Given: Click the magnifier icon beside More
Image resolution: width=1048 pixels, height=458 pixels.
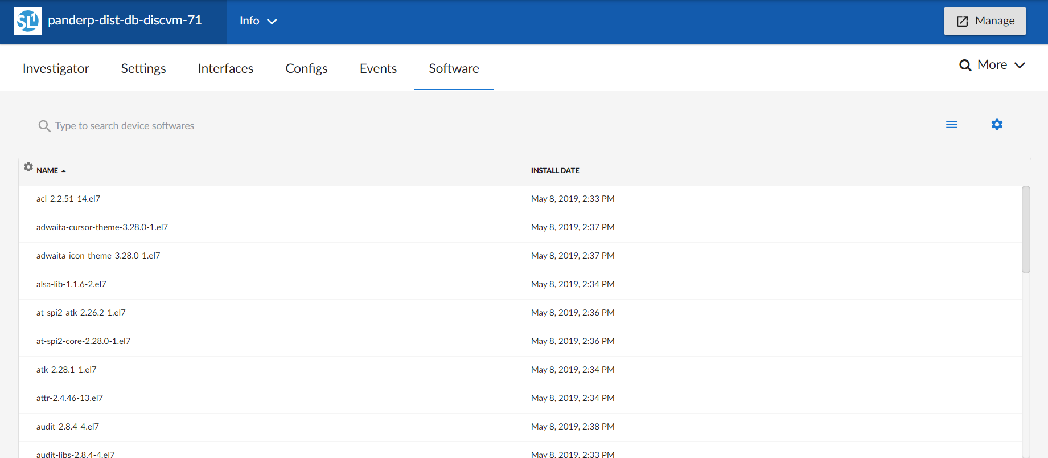Looking at the screenshot, I should pos(965,66).
